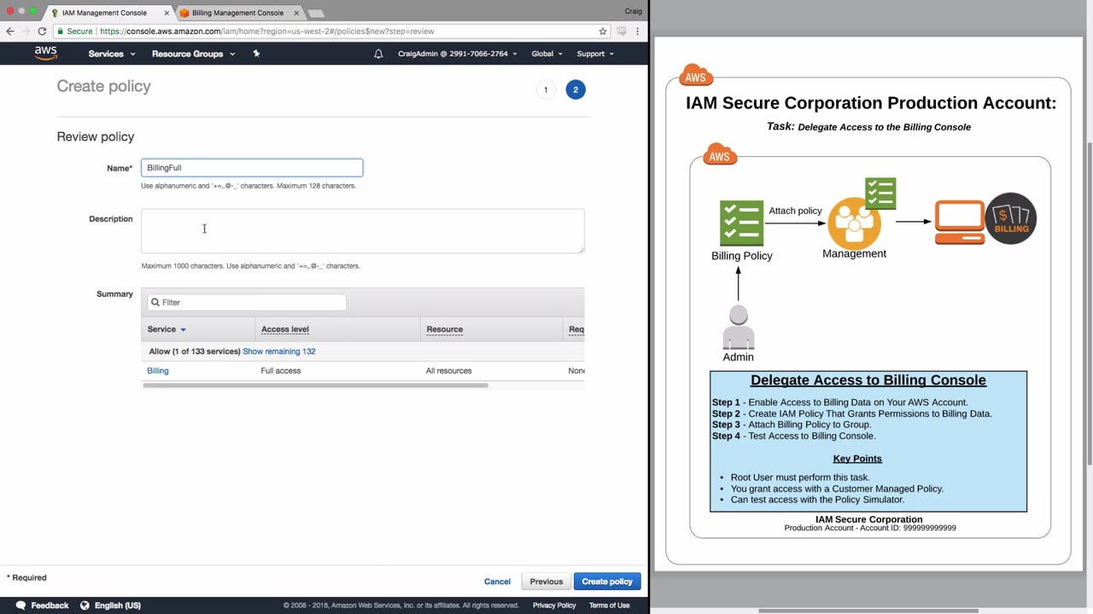Click the Billing Policy checklist icon in slide
This screenshot has width=1093, height=614.
pos(742,223)
